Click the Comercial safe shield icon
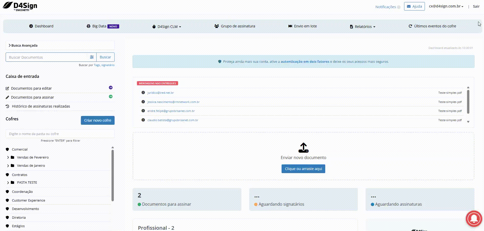Viewport: 484px width, 231px height. pyautogui.click(x=7, y=149)
